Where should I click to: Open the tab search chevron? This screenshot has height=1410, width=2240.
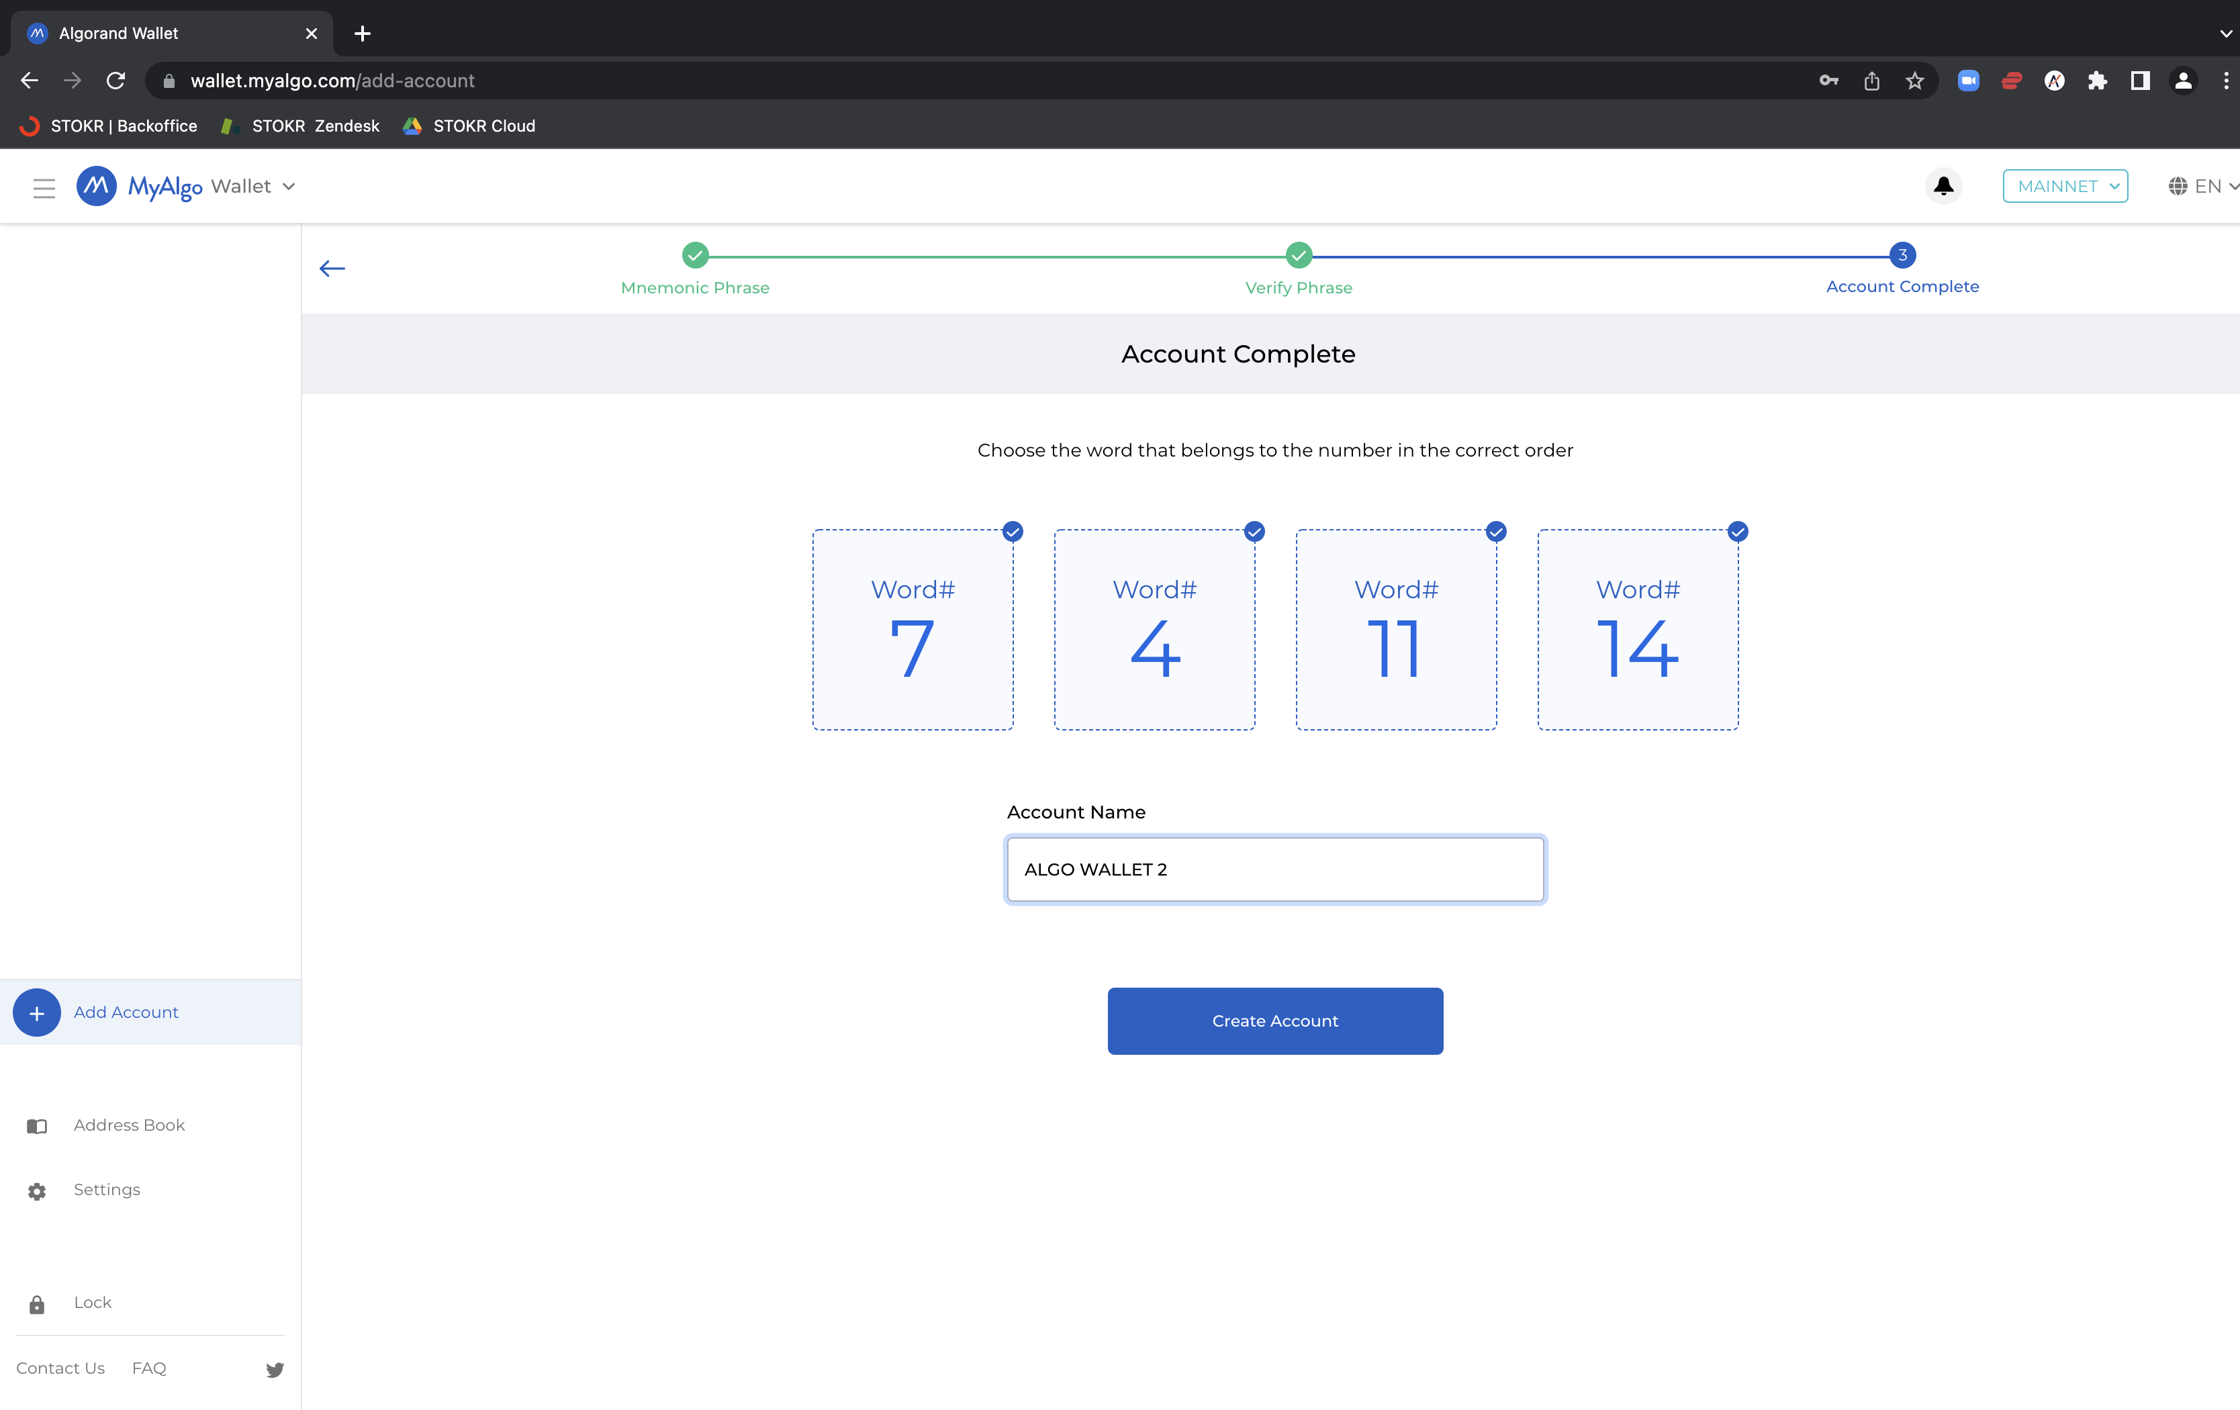click(x=2225, y=34)
